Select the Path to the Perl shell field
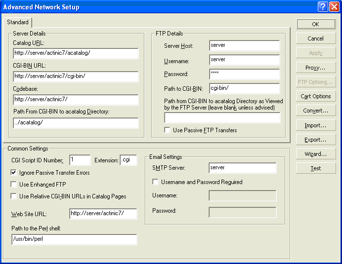The image size is (342, 264). (x=74, y=239)
